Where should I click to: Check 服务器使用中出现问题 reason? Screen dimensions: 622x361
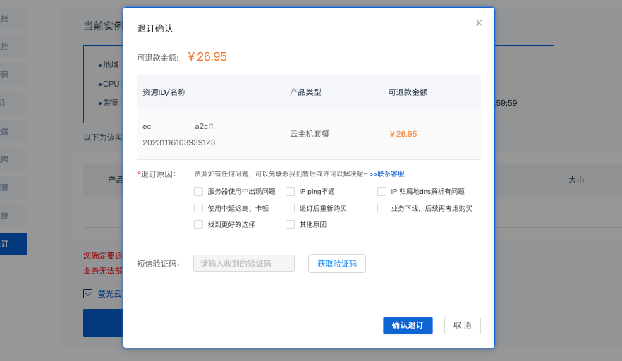click(x=198, y=192)
